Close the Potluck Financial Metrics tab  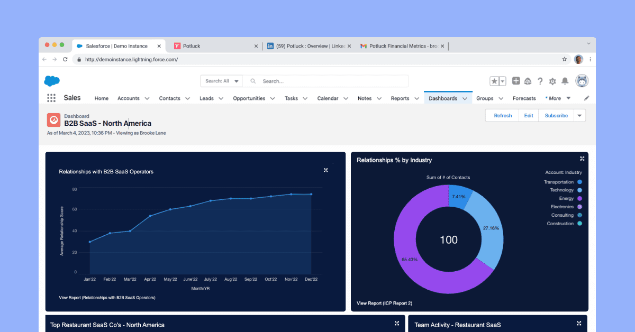tap(442, 46)
